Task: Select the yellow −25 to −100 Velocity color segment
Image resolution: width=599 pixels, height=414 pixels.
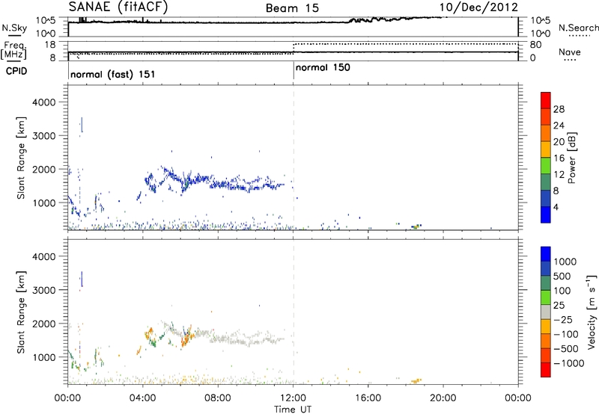Action: click(x=546, y=327)
